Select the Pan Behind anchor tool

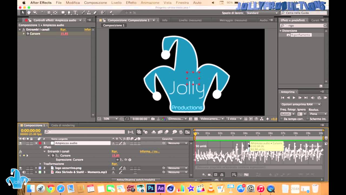point(55,12)
